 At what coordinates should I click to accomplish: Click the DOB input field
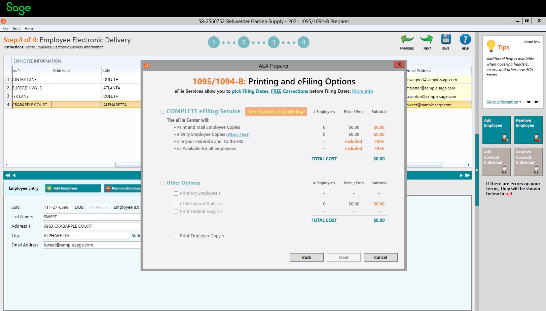click(x=99, y=207)
